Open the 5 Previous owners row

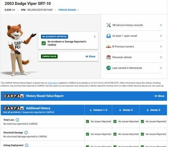(134, 47)
